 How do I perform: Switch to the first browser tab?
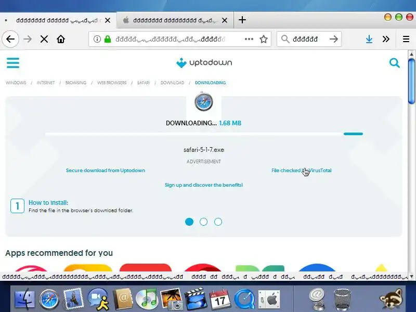(57, 20)
